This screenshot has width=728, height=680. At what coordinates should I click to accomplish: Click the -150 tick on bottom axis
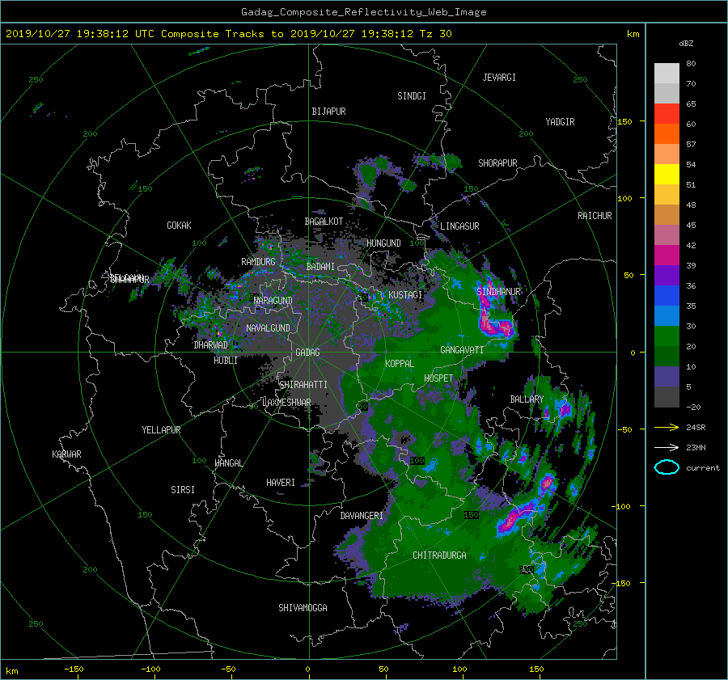pos(74,669)
